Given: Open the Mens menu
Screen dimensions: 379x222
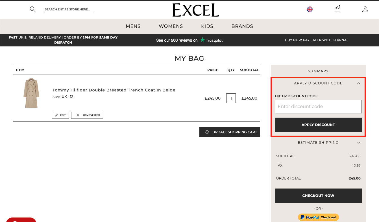Looking at the screenshot, I should point(133,26).
